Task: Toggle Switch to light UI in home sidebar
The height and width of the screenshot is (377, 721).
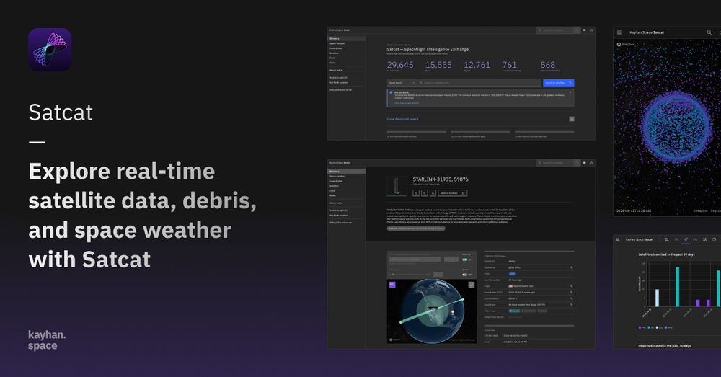Action: click(x=338, y=78)
